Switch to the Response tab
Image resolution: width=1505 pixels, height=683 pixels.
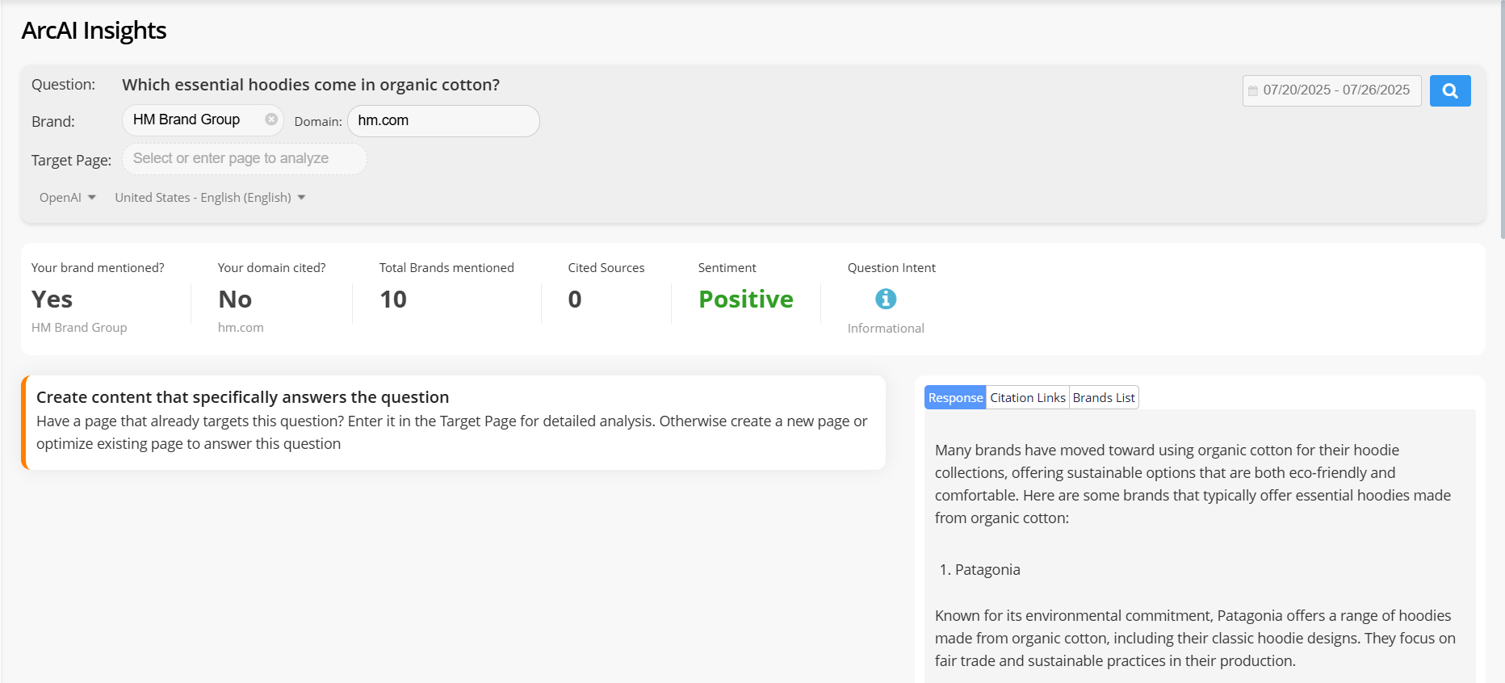pyautogui.click(x=954, y=397)
